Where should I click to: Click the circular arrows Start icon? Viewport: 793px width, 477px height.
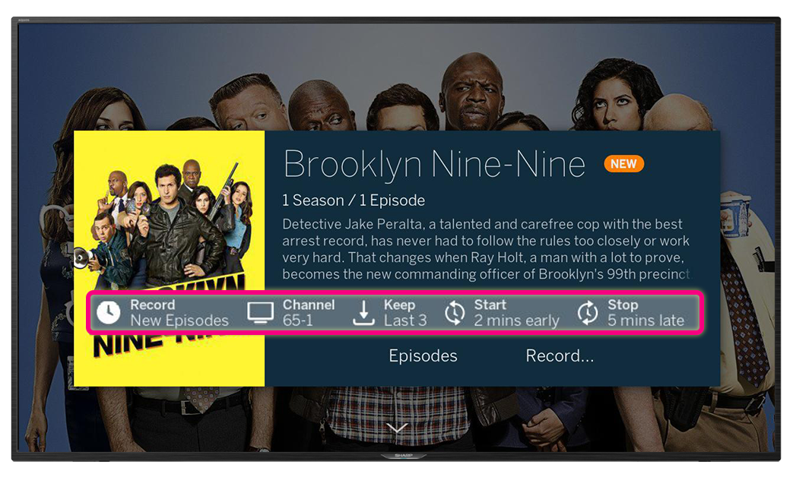point(455,313)
